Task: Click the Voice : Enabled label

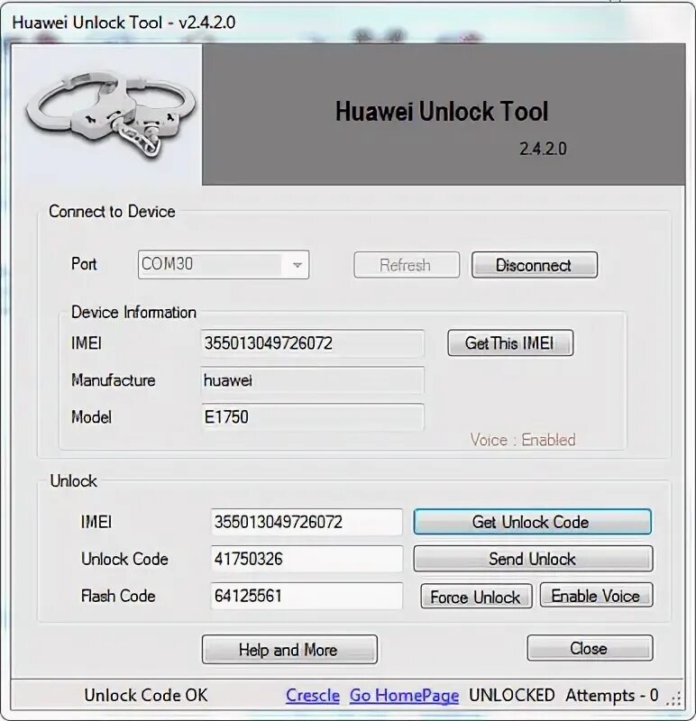Action: tap(523, 440)
